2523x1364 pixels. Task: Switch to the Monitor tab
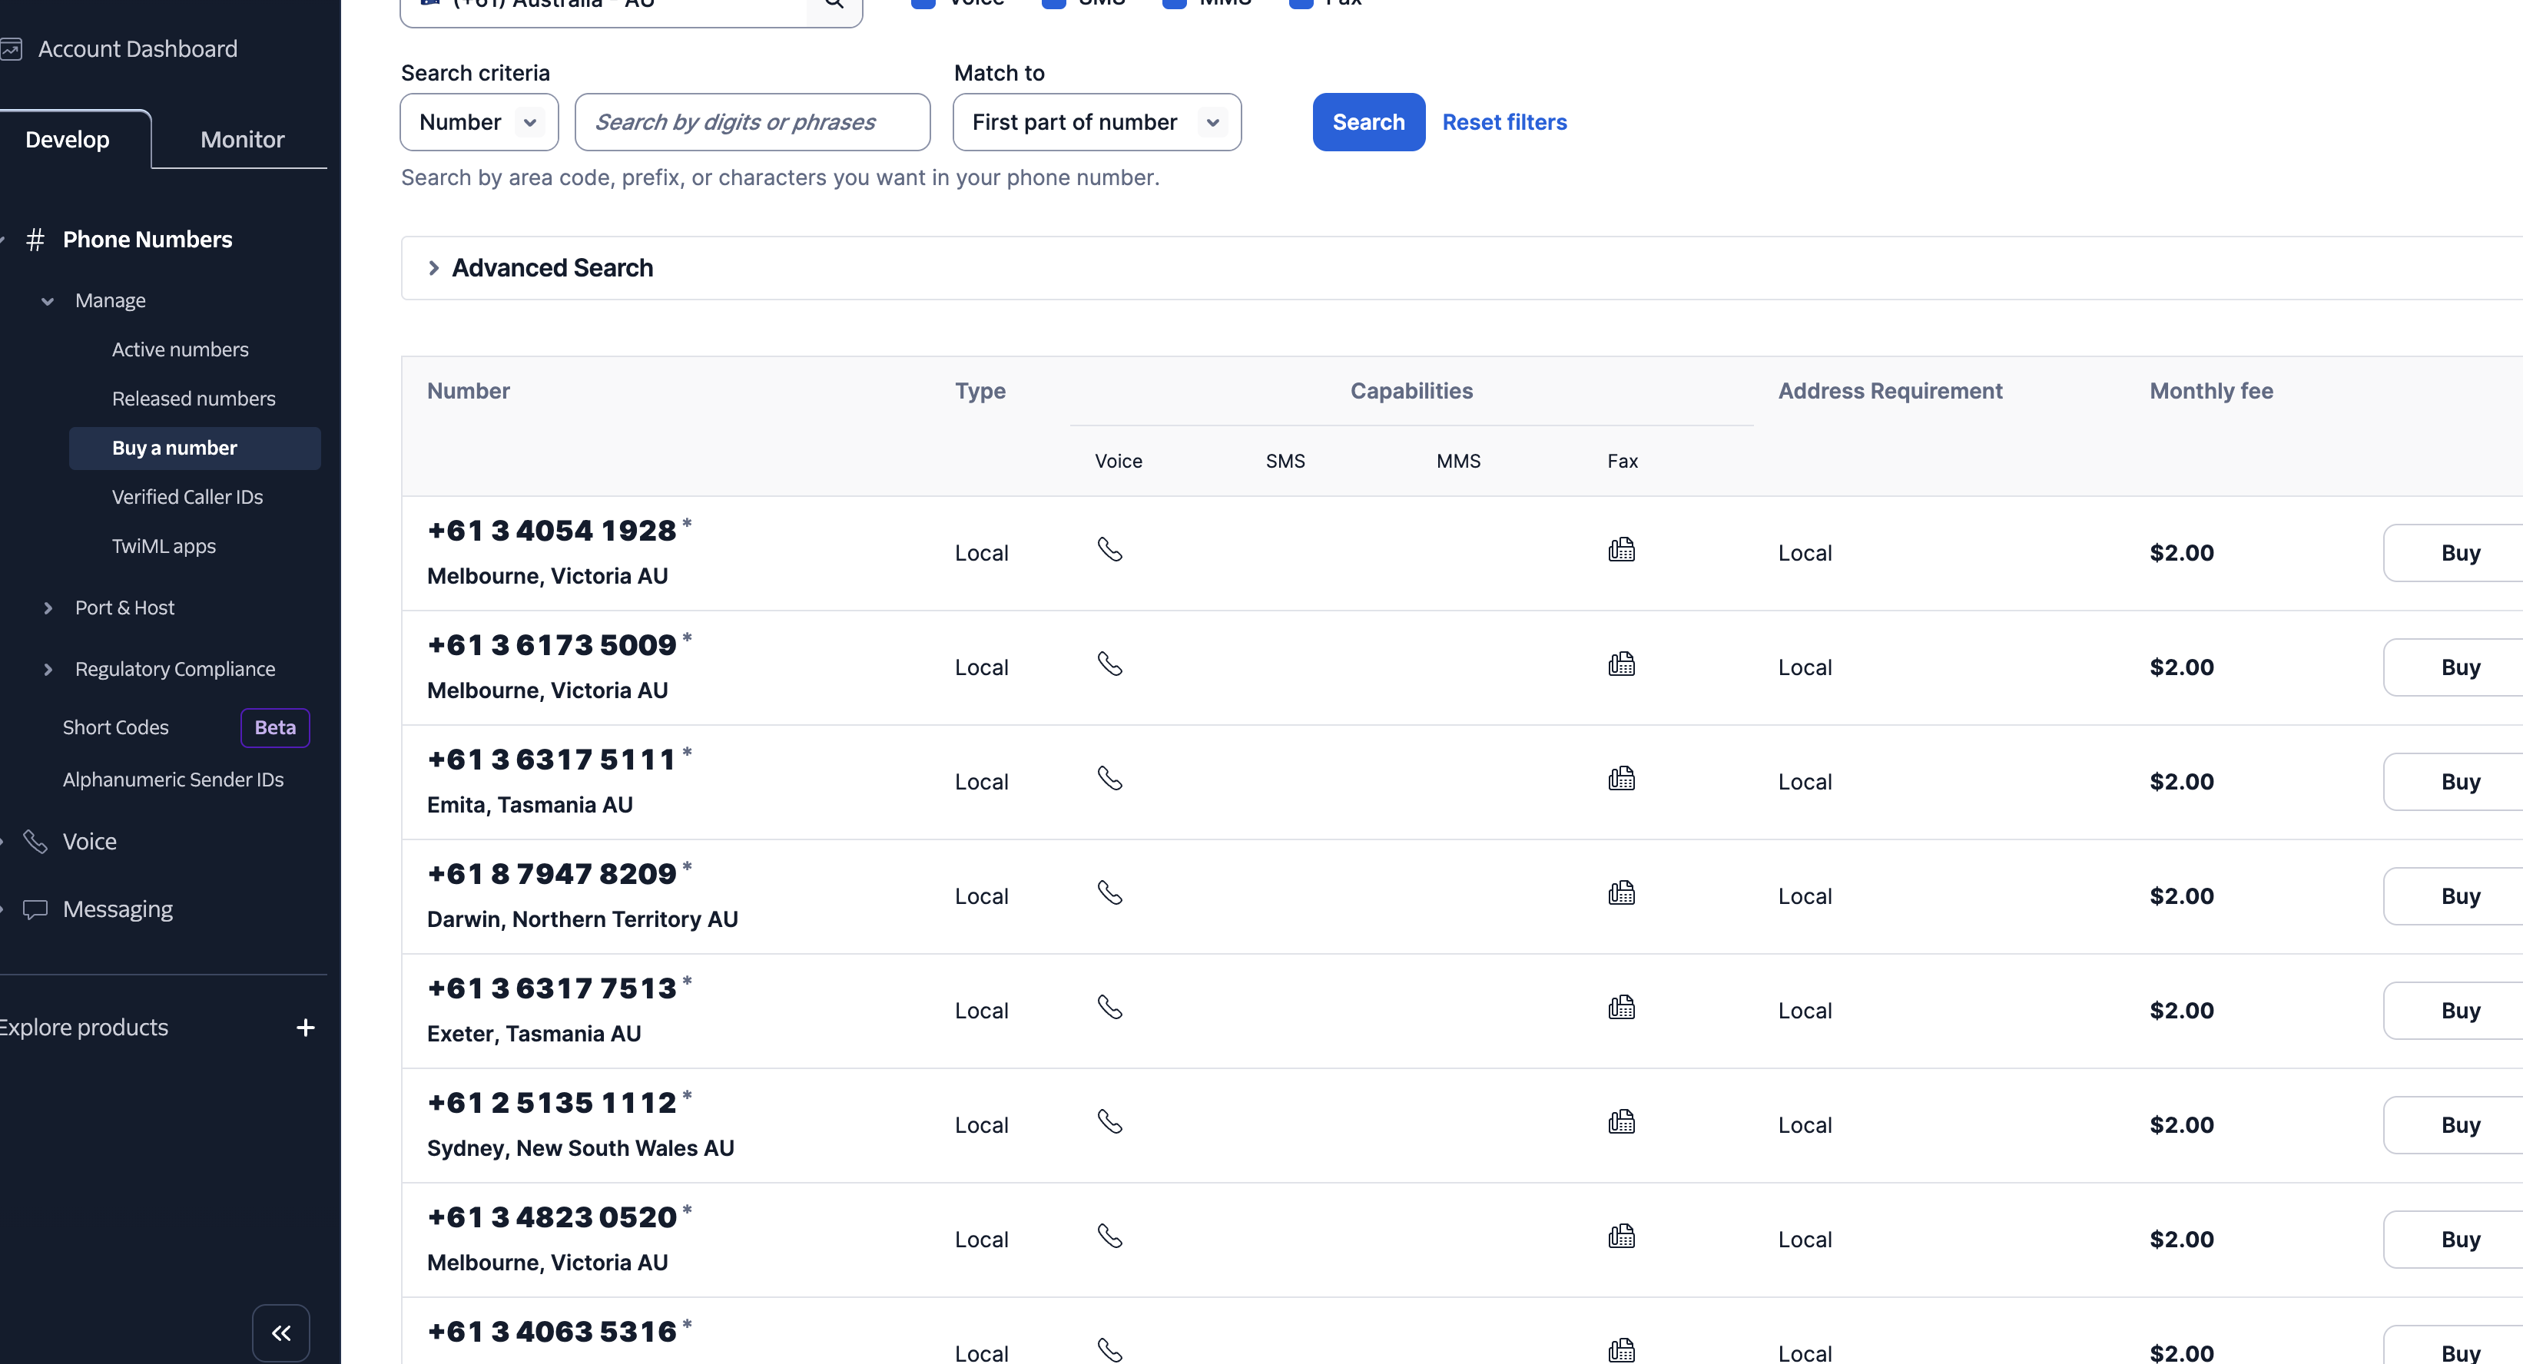(x=242, y=140)
